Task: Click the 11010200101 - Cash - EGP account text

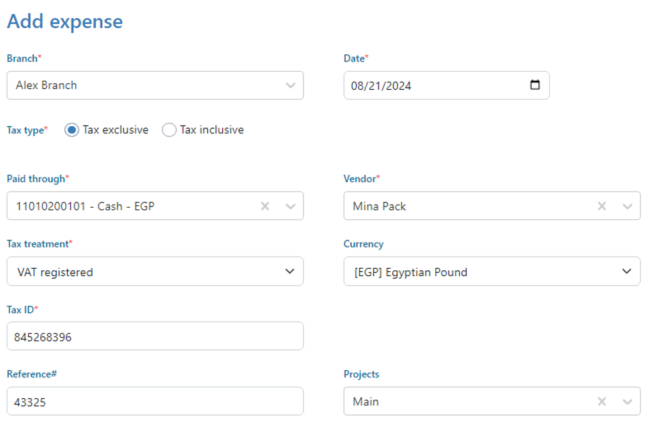Action: (85, 206)
